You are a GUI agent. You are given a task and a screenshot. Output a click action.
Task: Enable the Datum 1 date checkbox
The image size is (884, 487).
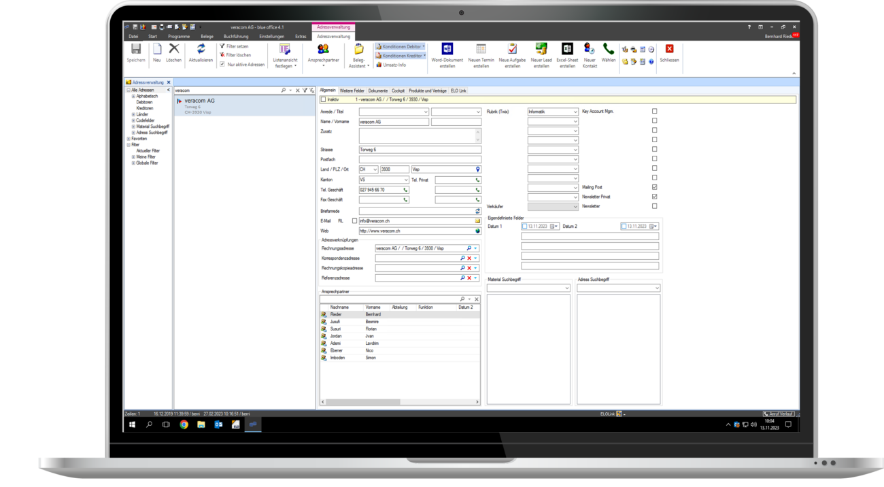coord(524,226)
